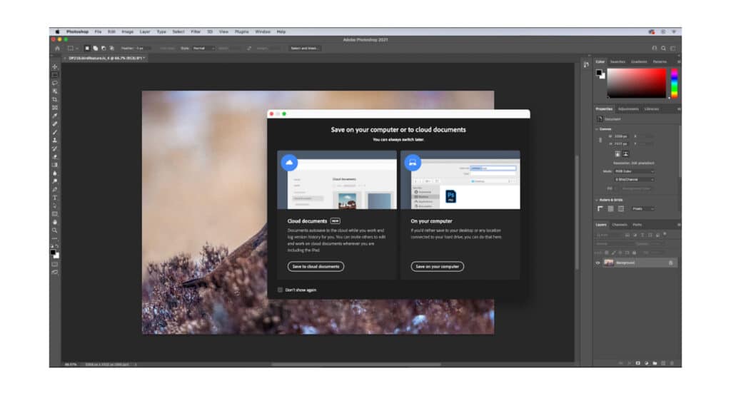Select the Rectangle shape tool

pos(55,214)
